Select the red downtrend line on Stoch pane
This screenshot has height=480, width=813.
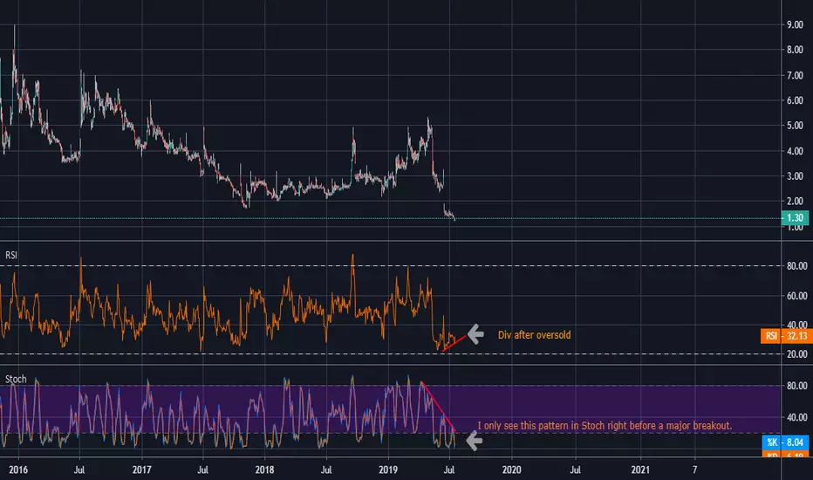(x=438, y=407)
